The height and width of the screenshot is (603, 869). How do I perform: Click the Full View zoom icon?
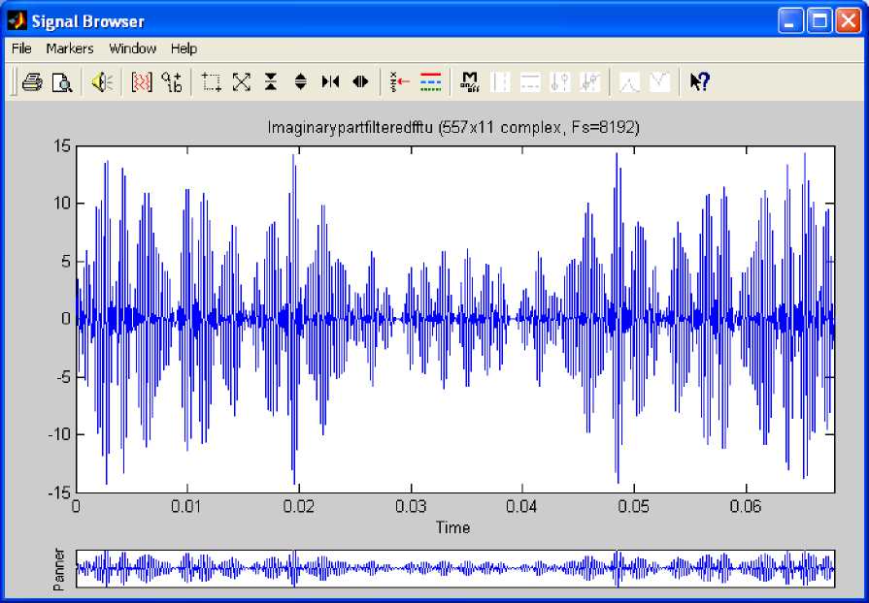coord(242,82)
